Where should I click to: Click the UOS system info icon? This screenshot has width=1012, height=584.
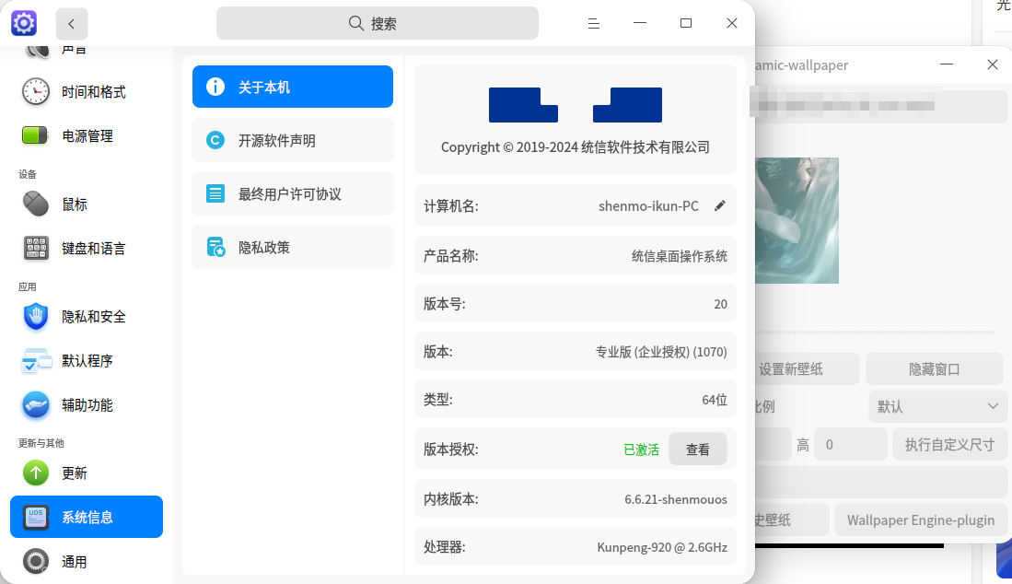[36, 517]
